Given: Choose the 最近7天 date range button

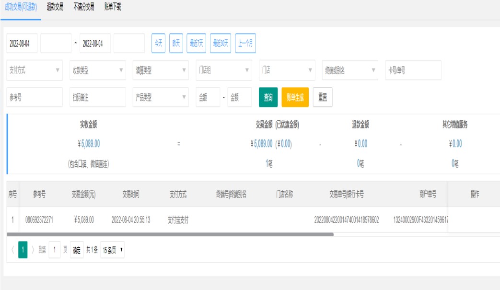Looking at the screenshot, I should [197, 43].
